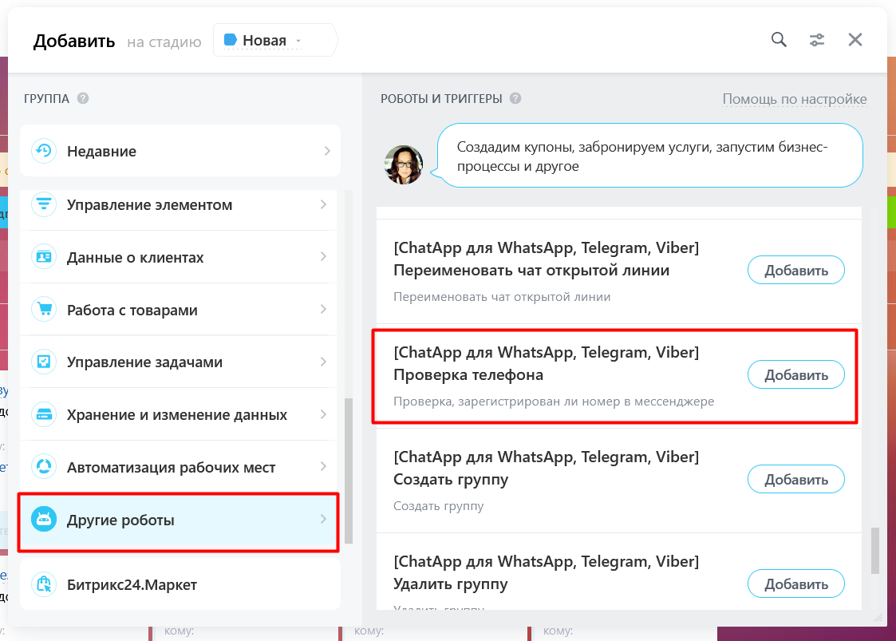Click the Работа с товарами cart icon
This screenshot has height=641, width=896.
pos(44,310)
